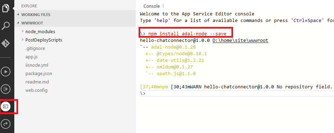Viewport: 334px width, 133px height.
Task: Select the Console tab
Action: point(154,6)
